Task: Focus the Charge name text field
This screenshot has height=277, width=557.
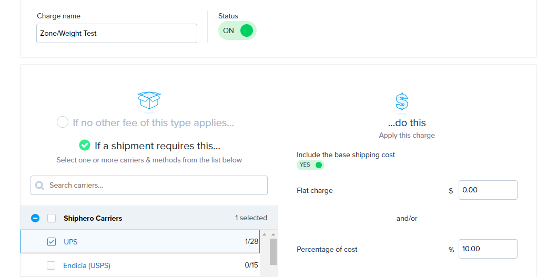Action: pos(117,33)
